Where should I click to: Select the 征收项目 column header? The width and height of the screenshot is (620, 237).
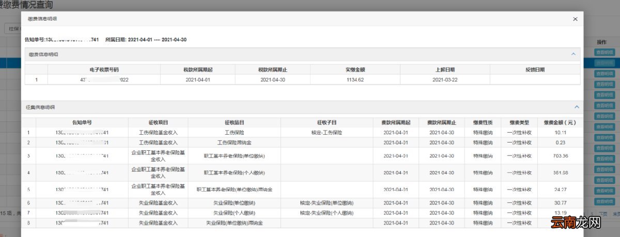(158, 122)
